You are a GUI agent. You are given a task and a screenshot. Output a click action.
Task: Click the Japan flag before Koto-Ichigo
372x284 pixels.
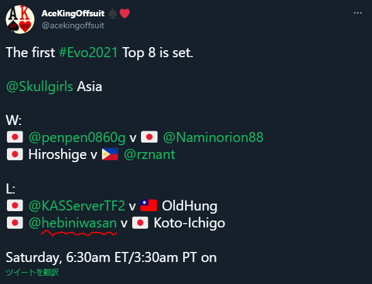[x=140, y=222]
